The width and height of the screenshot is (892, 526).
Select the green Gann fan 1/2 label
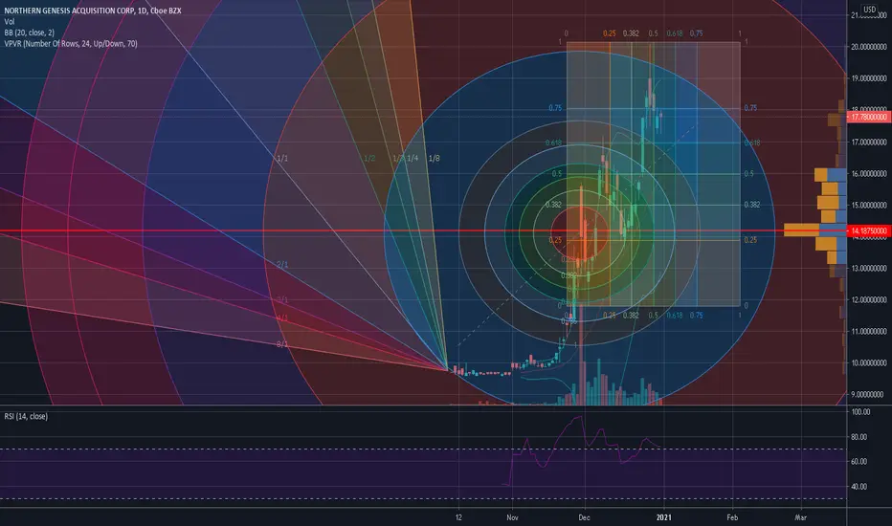(369, 158)
